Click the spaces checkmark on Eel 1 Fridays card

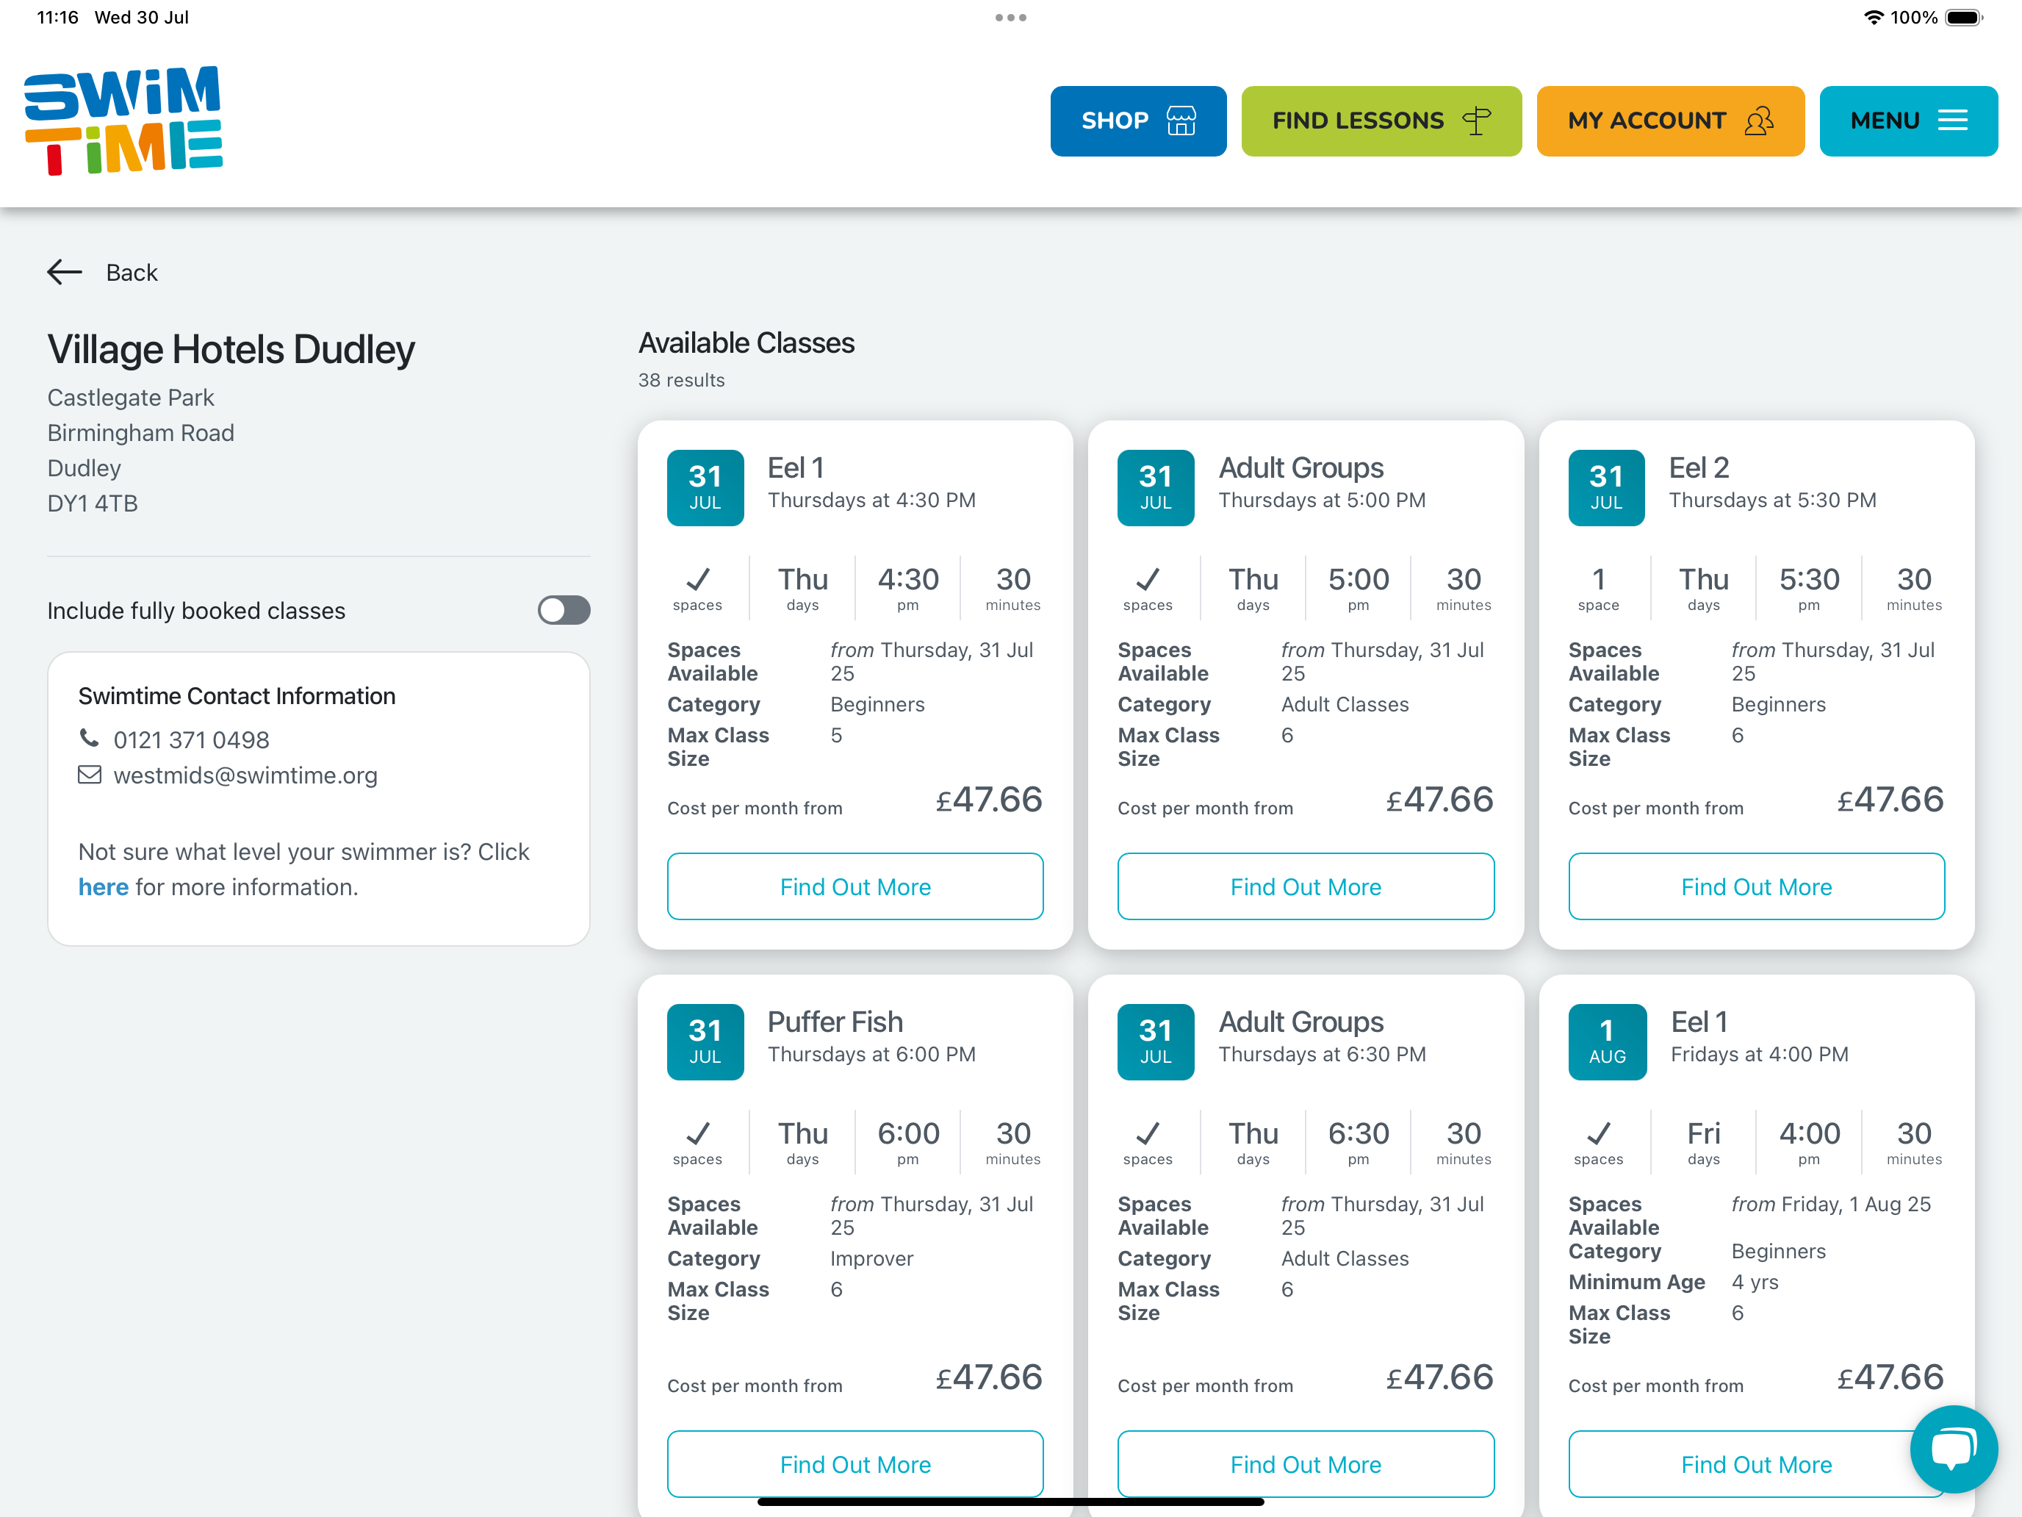(x=1598, y=1133)
